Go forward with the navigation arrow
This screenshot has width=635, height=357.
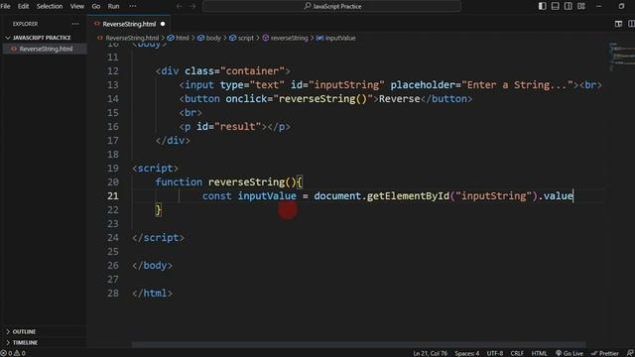click(192, 6)
